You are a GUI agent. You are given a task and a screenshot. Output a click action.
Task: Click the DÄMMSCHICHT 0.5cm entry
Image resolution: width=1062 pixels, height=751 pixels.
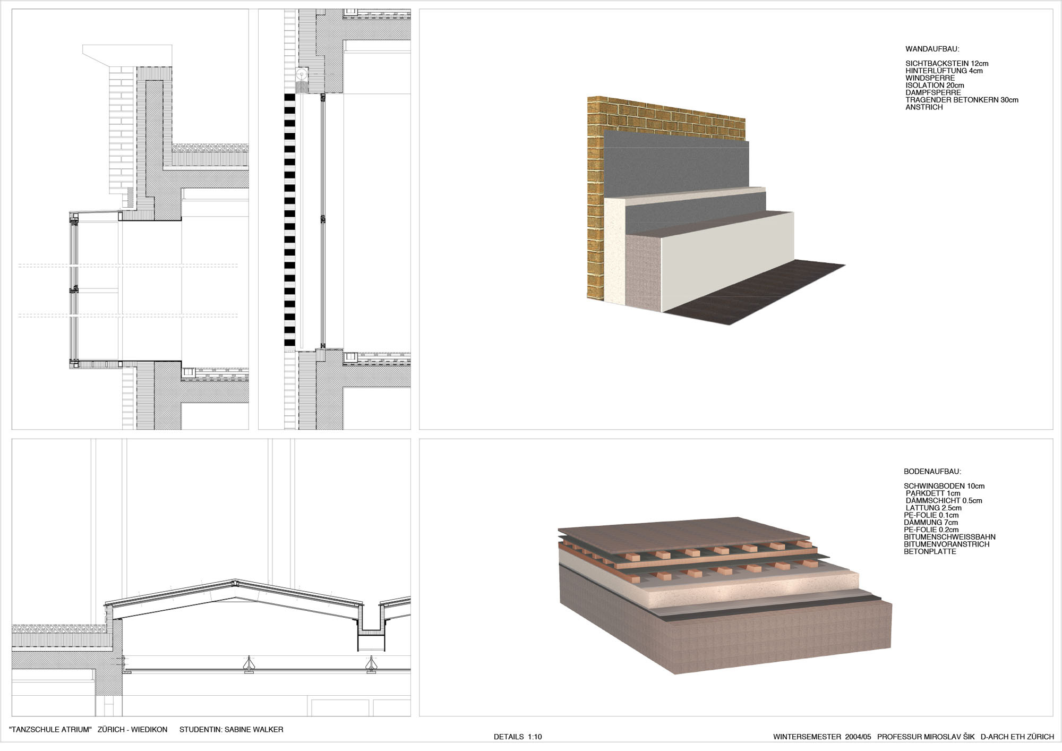[x=944, y=500]
